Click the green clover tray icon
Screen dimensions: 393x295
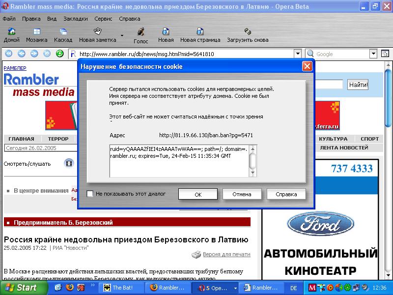tap(347, 288)
